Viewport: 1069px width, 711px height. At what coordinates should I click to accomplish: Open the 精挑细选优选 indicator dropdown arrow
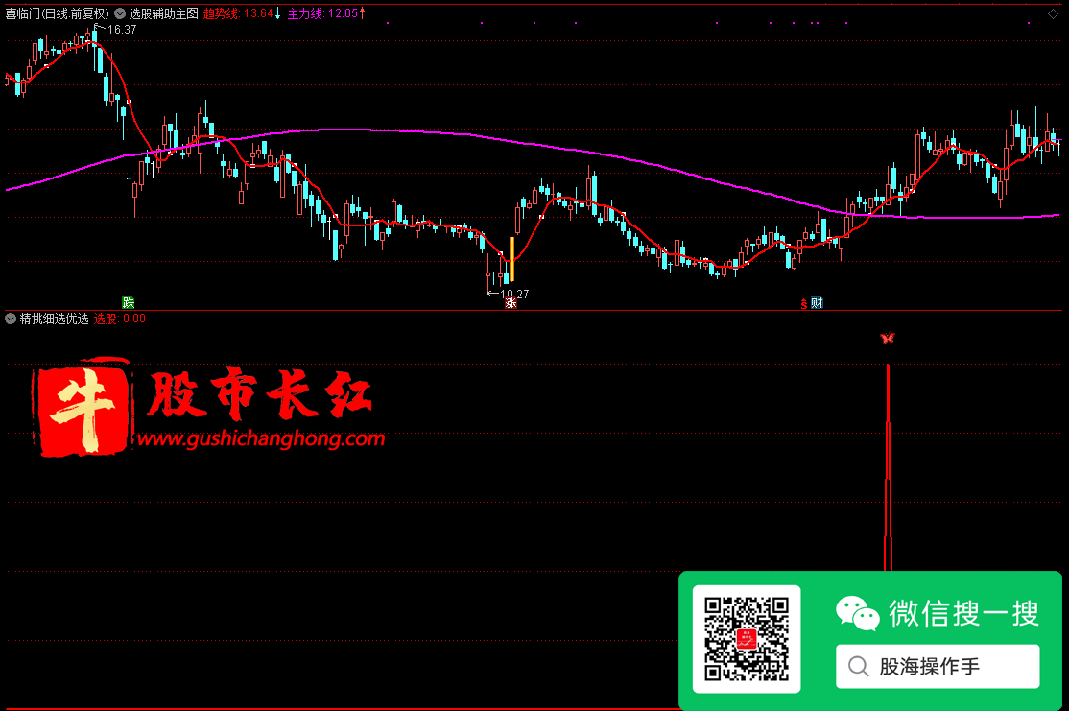[11, 319]
